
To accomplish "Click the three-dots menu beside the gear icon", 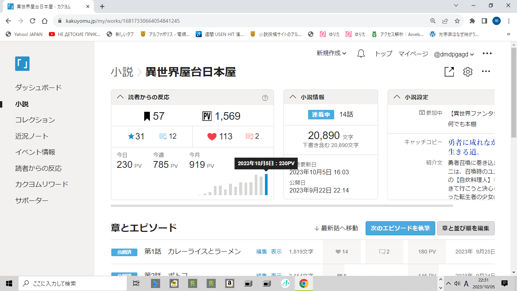I will [x=486, y=72].
